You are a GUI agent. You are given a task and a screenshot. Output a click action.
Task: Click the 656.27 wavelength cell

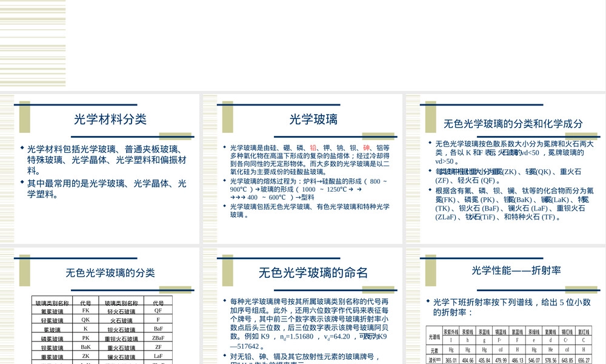584,360
